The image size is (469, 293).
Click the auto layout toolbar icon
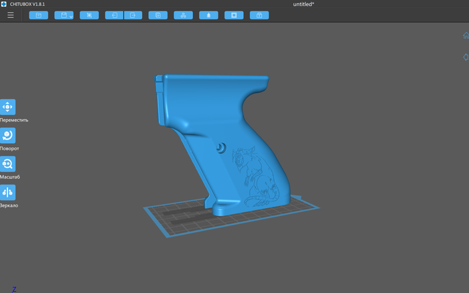183,15
